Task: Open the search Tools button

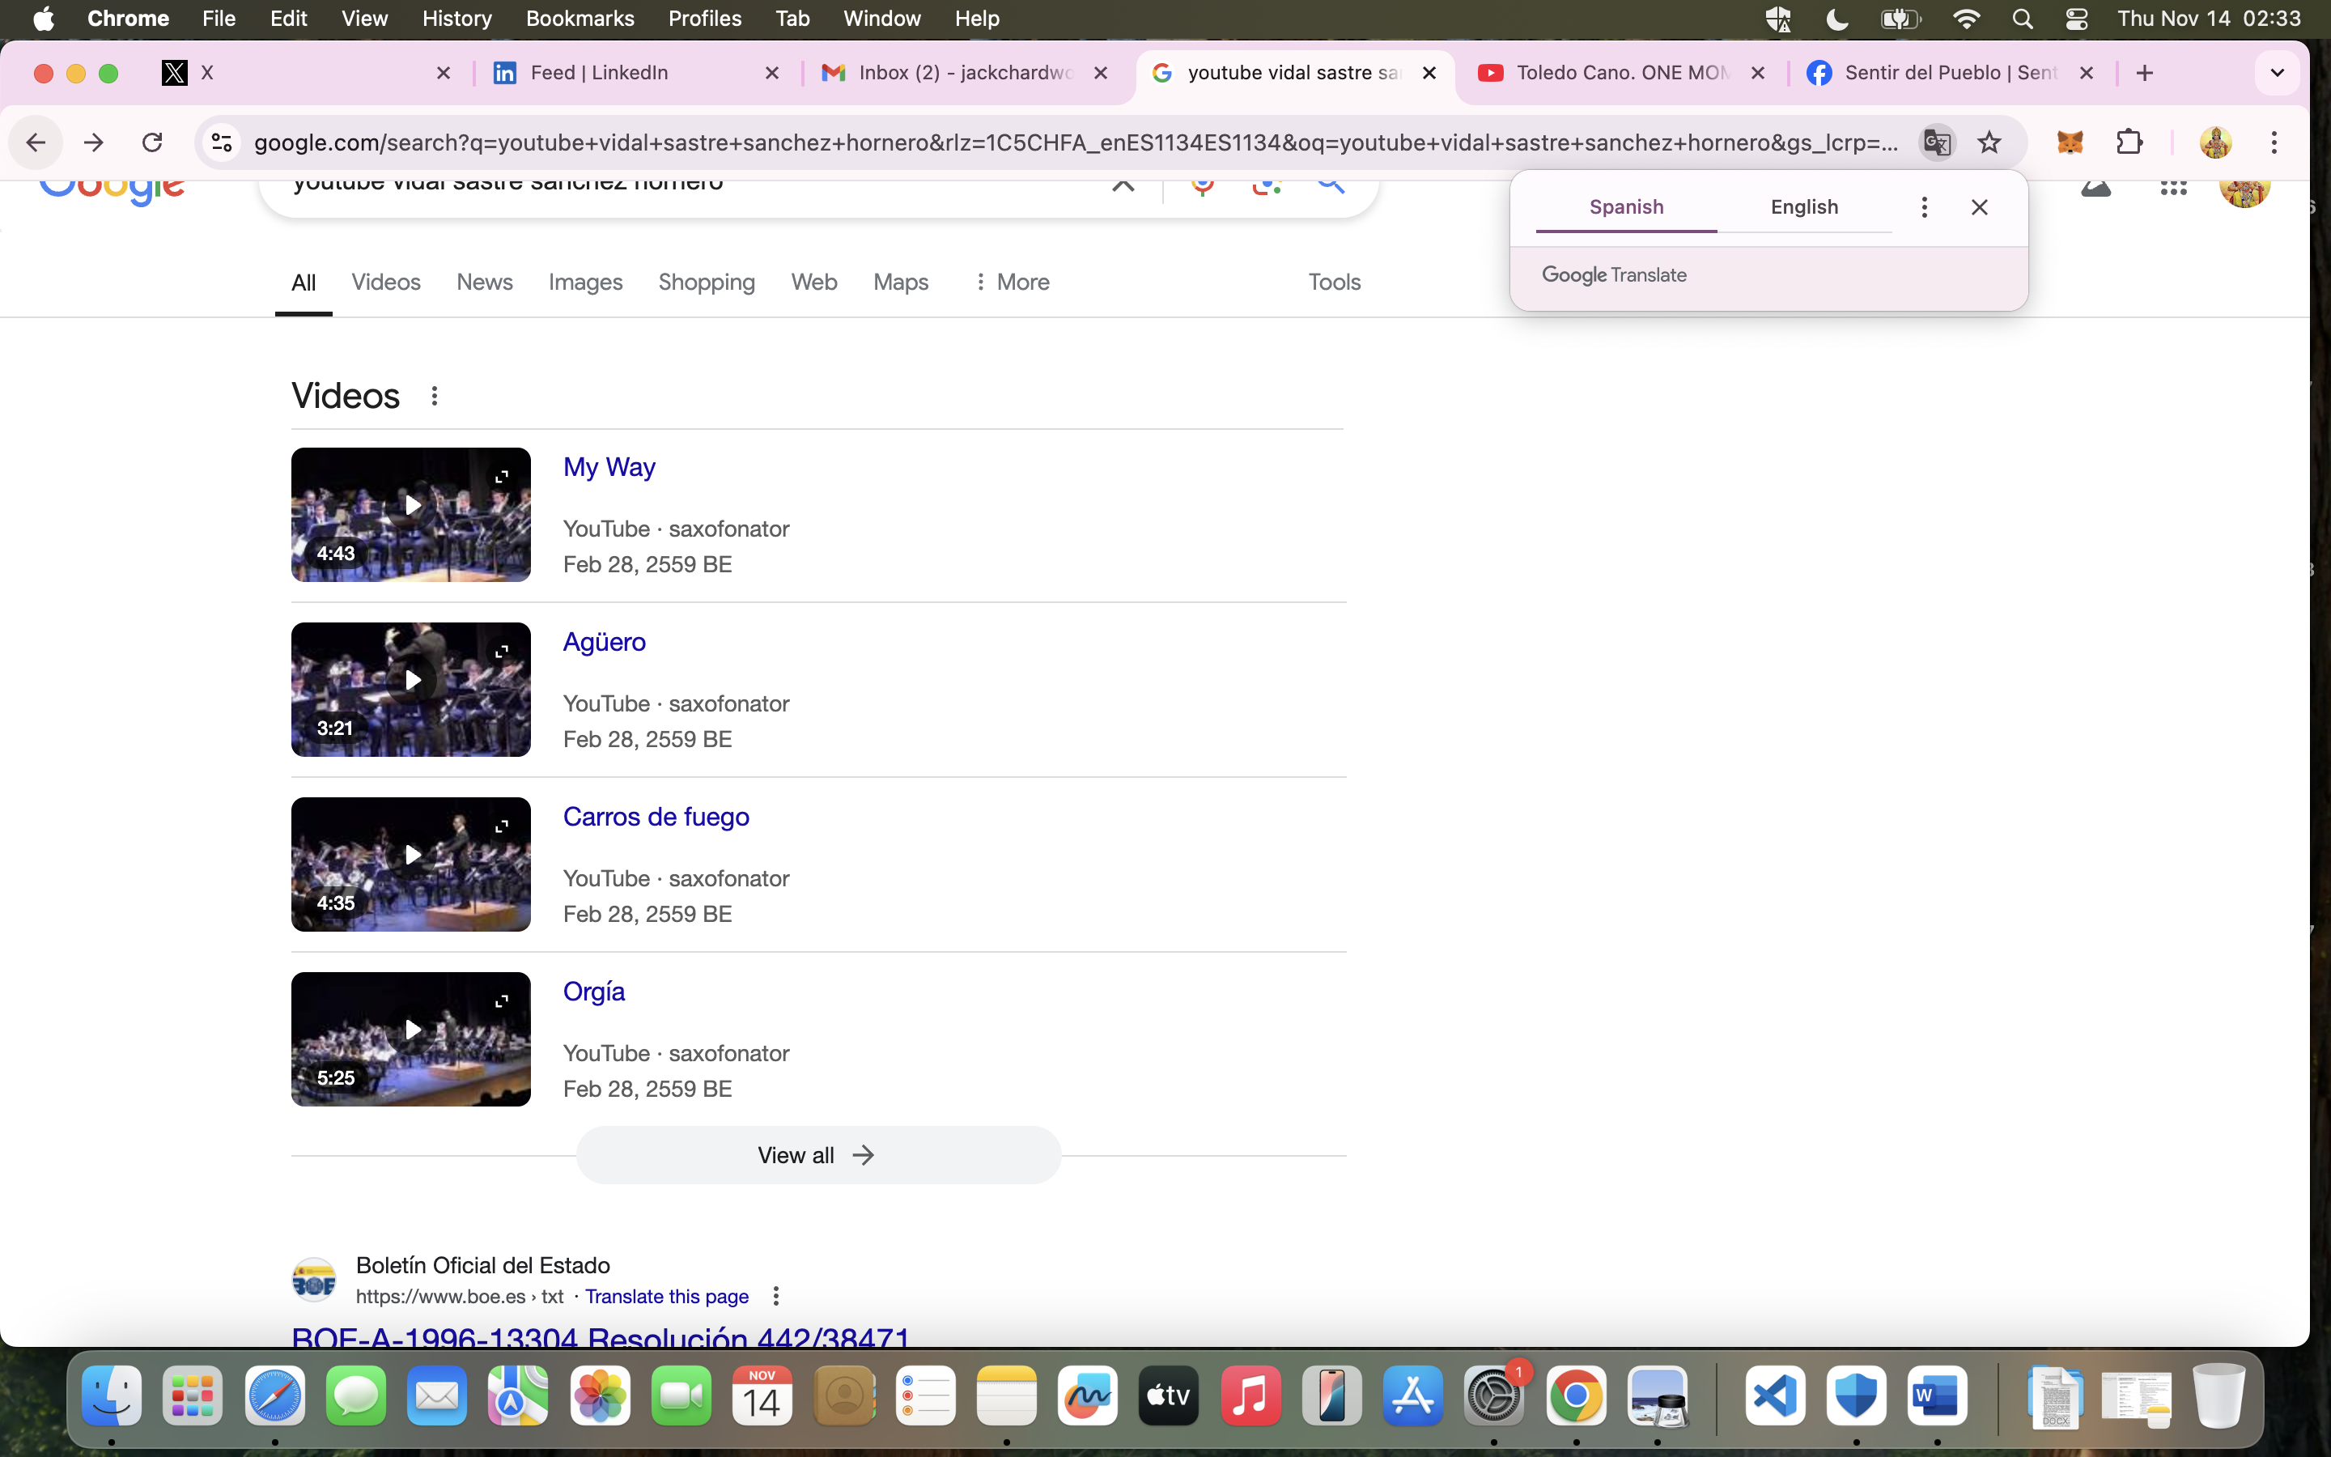Action: (1334, 282)
